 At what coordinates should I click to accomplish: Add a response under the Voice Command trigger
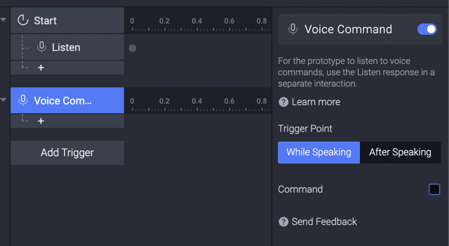(41, 121)
